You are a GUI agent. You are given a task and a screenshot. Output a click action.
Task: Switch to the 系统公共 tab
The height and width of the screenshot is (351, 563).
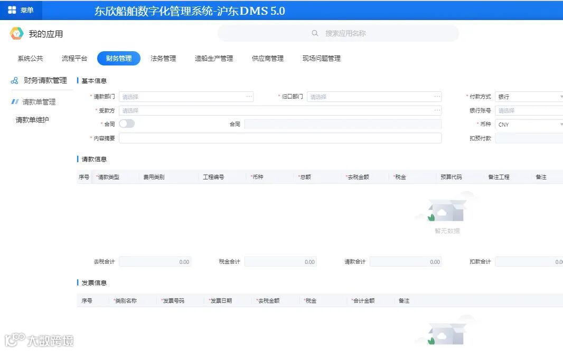(31, 59)
